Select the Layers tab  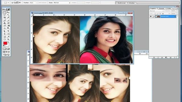coord(153,8)
